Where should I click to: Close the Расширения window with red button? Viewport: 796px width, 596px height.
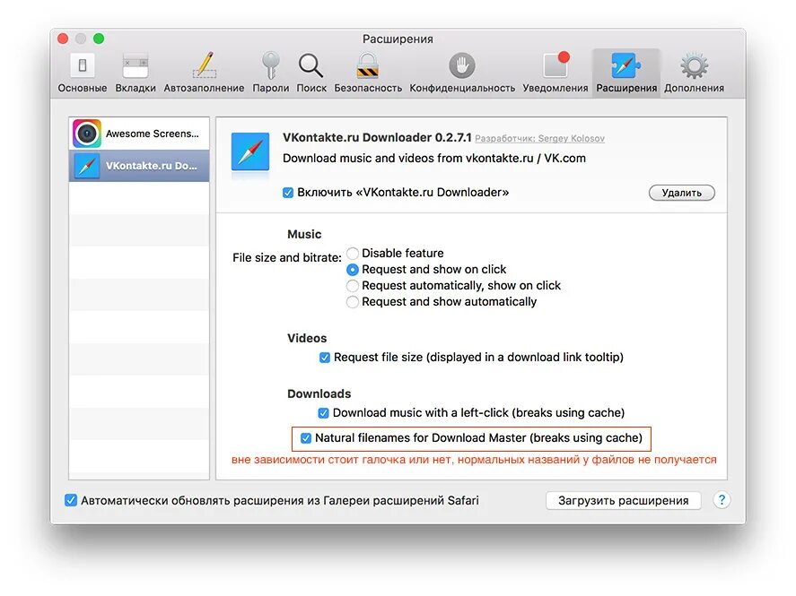pyautogui.click(x=63, y=39)
